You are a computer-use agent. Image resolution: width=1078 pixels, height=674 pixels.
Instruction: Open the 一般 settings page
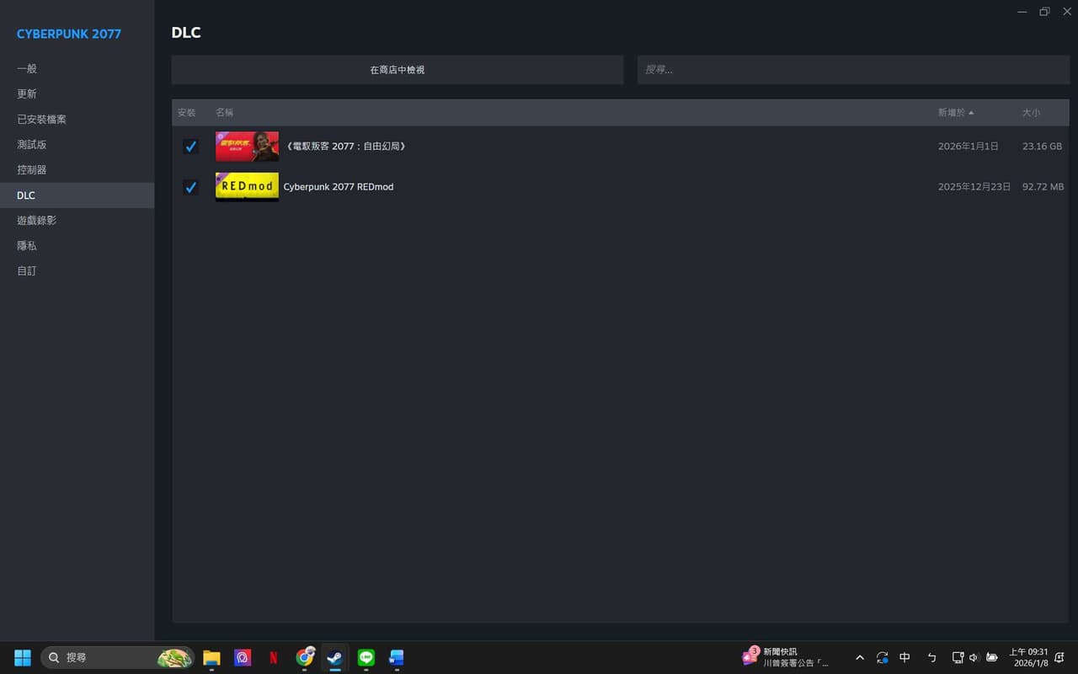point(27,68)
